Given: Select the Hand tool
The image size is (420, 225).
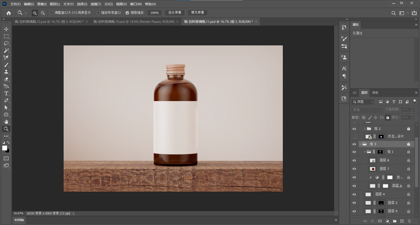Looking at the screenshot, I should (6, 122).
